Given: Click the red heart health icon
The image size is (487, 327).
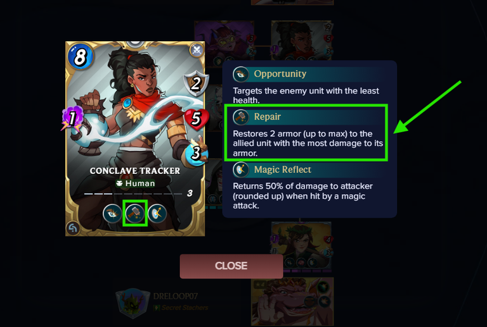Looking at the screenshot, I should click(x=197, y=119).
